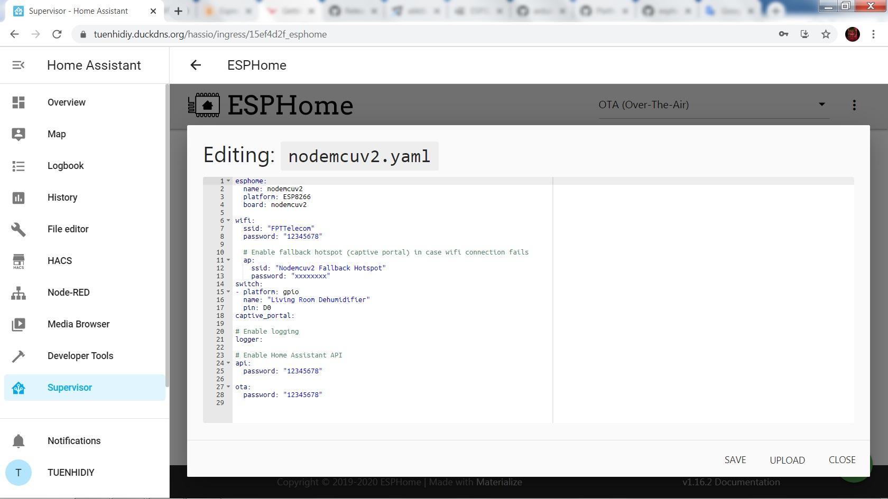This screenshot has height=499, width=888.
Task: Upload the configuration to the device
Action: [x=787, y=460]
